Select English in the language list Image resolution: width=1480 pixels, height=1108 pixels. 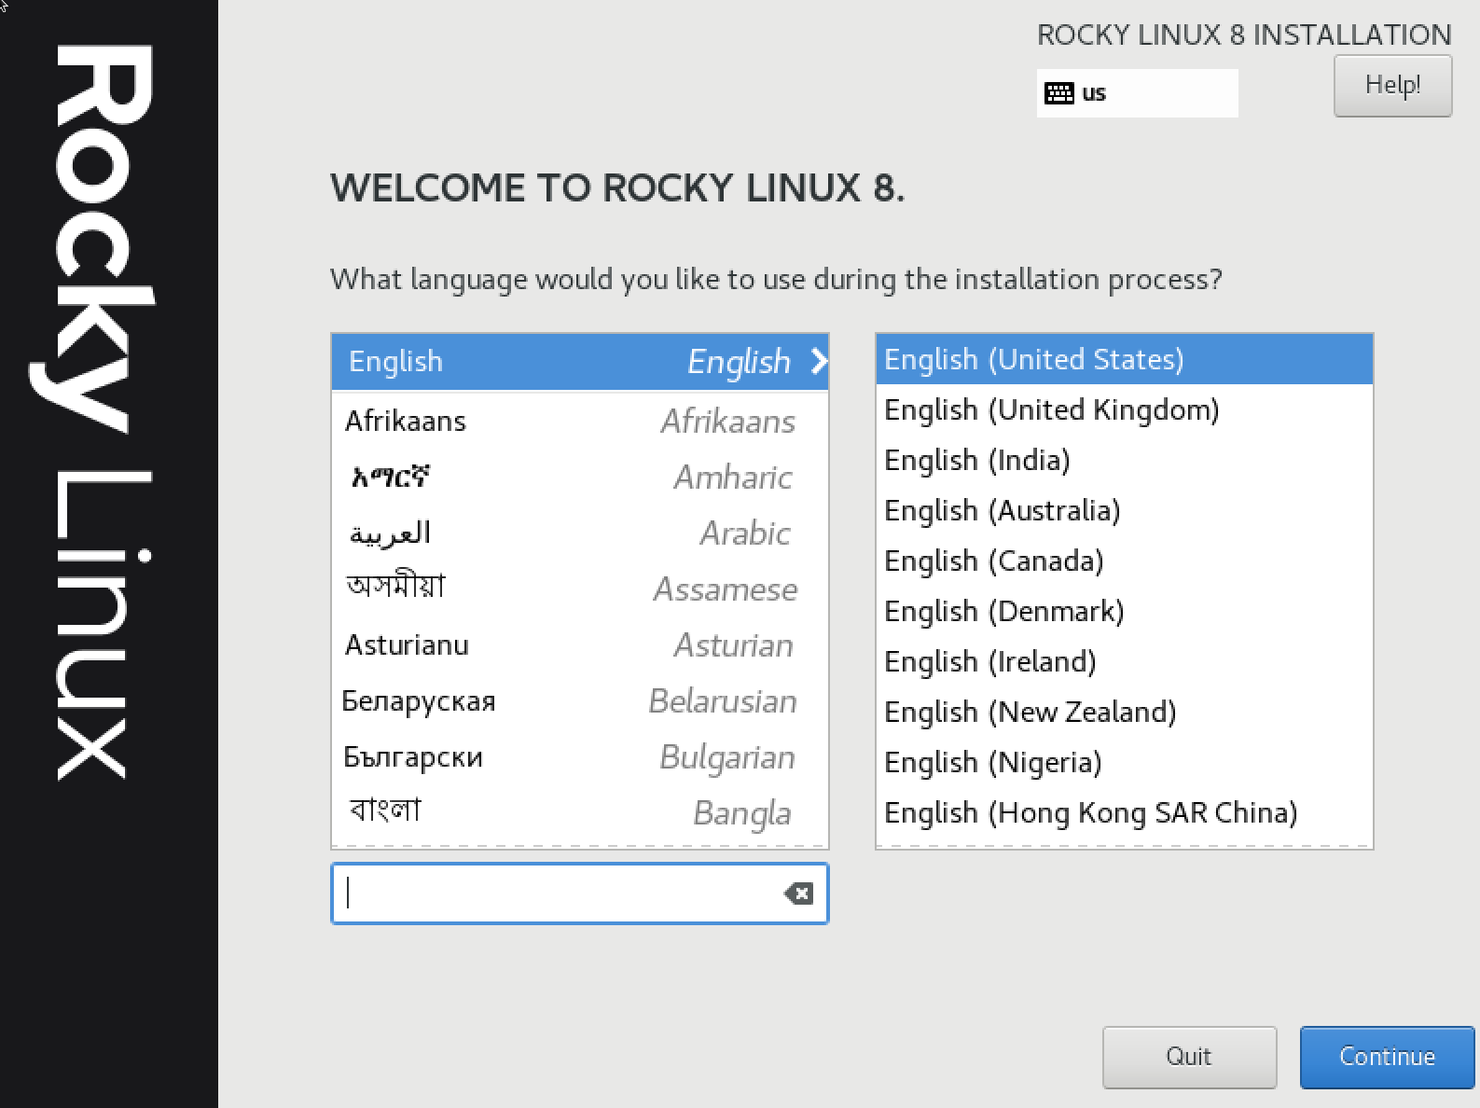pyautogui.click(x=580, y=362)
